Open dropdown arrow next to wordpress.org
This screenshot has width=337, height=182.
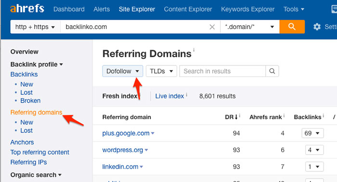(146, 150)
